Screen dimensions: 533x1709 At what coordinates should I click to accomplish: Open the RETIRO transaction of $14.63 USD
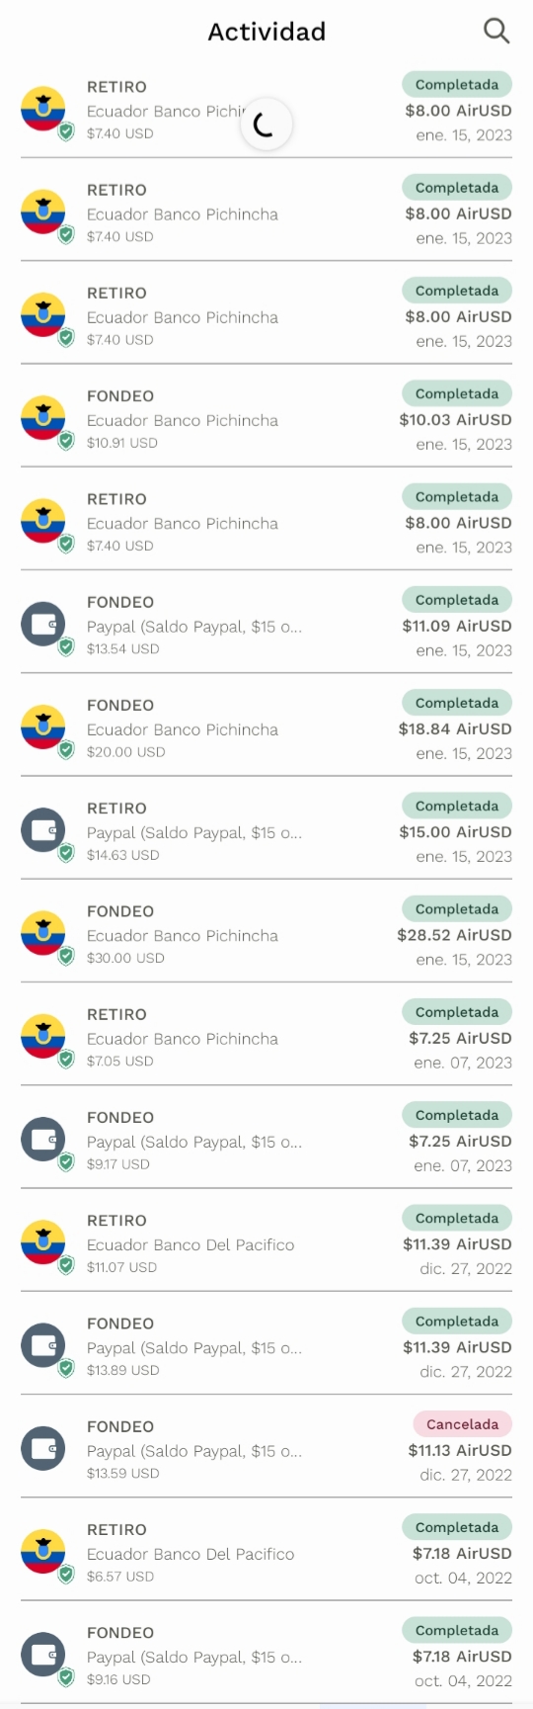tap(266, 830)
